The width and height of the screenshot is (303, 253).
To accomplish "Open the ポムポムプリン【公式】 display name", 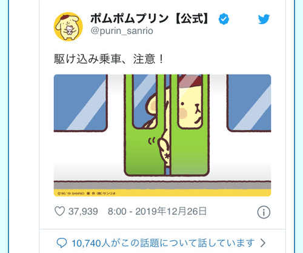I will pos(150,19).
